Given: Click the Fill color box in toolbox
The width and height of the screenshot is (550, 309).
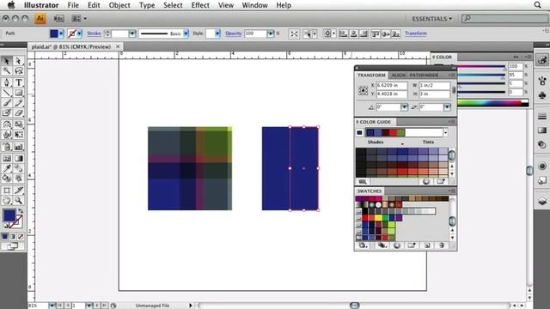Looking at the screenshot, I should click(9, 215).
